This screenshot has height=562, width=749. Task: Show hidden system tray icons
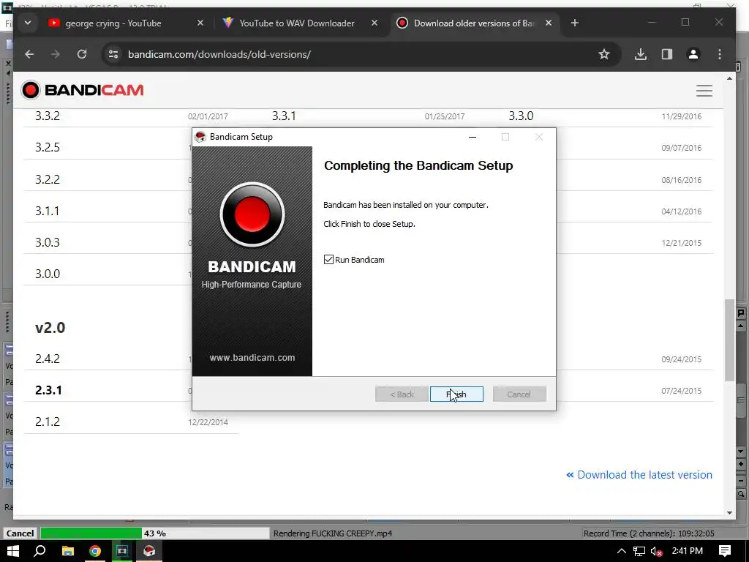(622, 551)
